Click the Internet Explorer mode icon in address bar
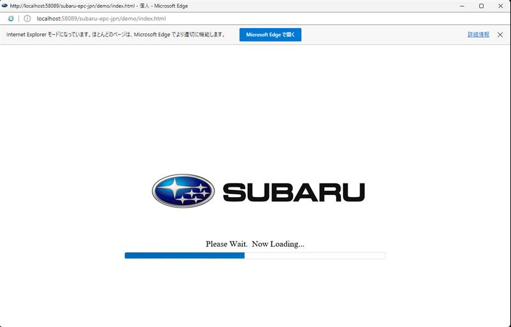This screenshot has height=327, width=511. pyautogui.click(x=11, y=18)
